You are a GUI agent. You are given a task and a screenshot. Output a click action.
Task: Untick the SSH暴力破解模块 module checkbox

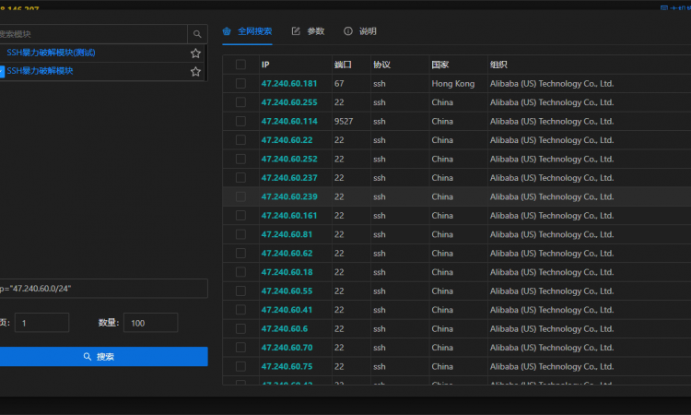(2, 71)
